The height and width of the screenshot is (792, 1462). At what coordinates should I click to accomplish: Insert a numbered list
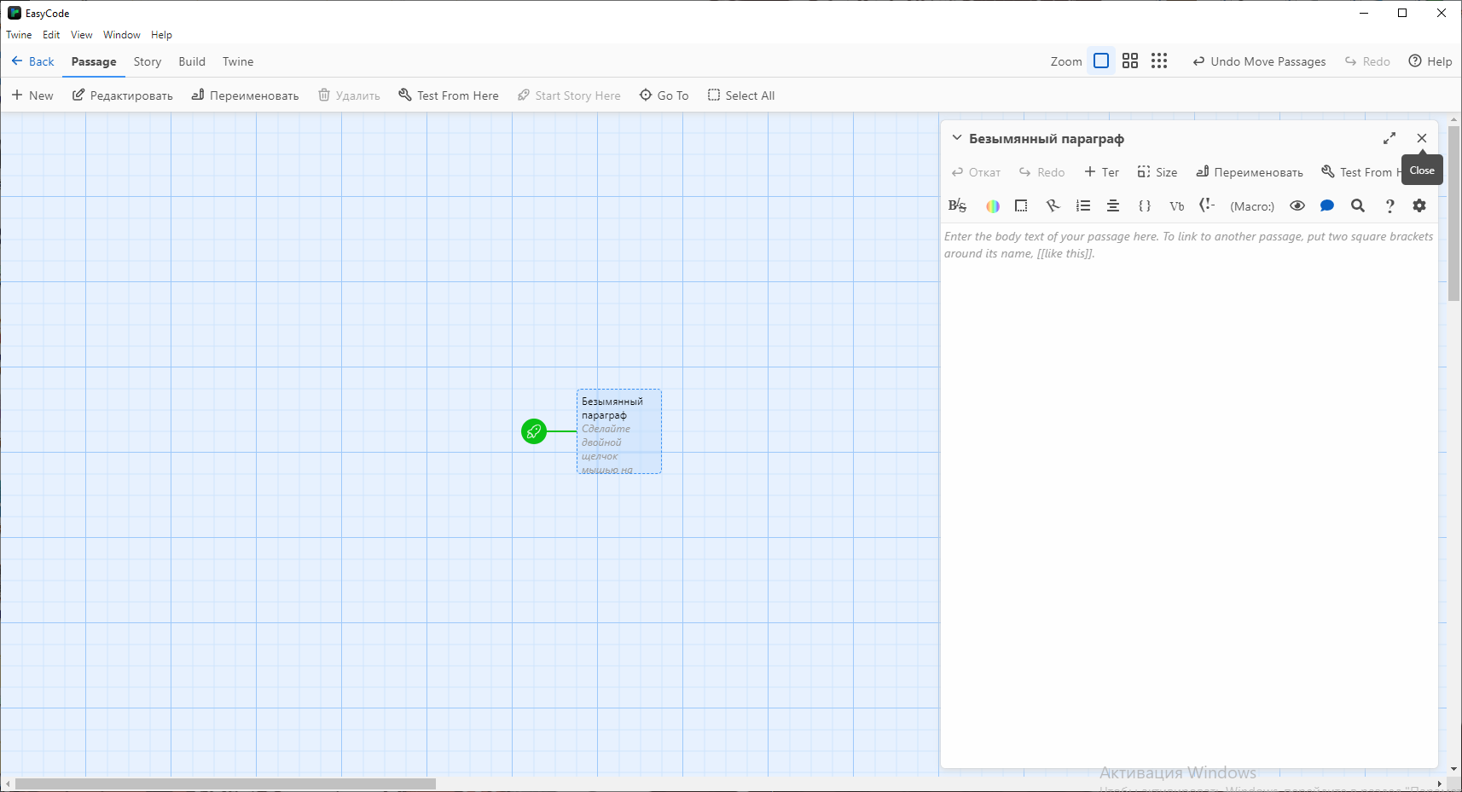pos(1083,205)
